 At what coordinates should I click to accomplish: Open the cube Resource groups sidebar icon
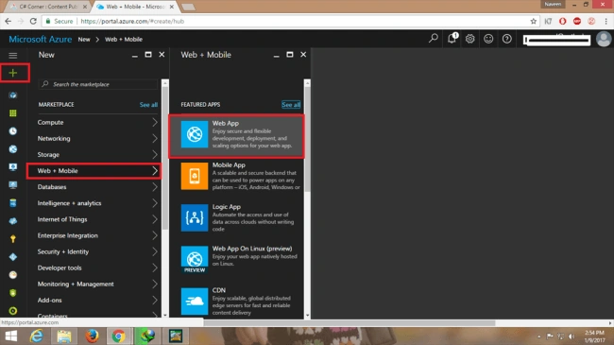pos(13,95)
